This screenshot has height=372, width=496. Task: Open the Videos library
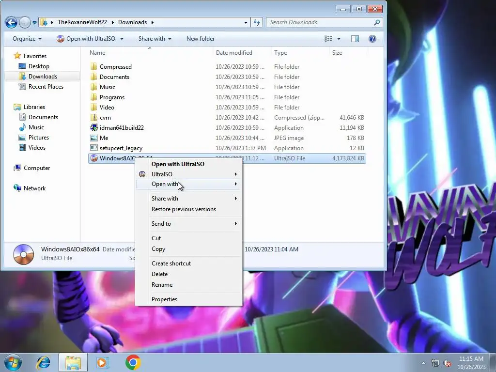click(32, 147)
